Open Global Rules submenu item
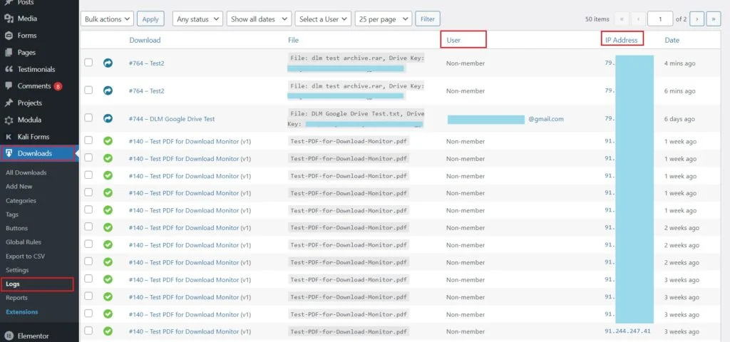The height and width of the screenshot is (342, 730). tap(24, 242)
